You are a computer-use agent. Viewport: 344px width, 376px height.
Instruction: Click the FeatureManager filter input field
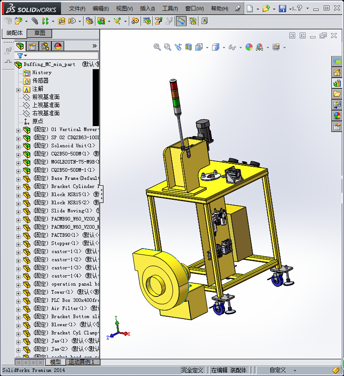click(x=57, y=56)
